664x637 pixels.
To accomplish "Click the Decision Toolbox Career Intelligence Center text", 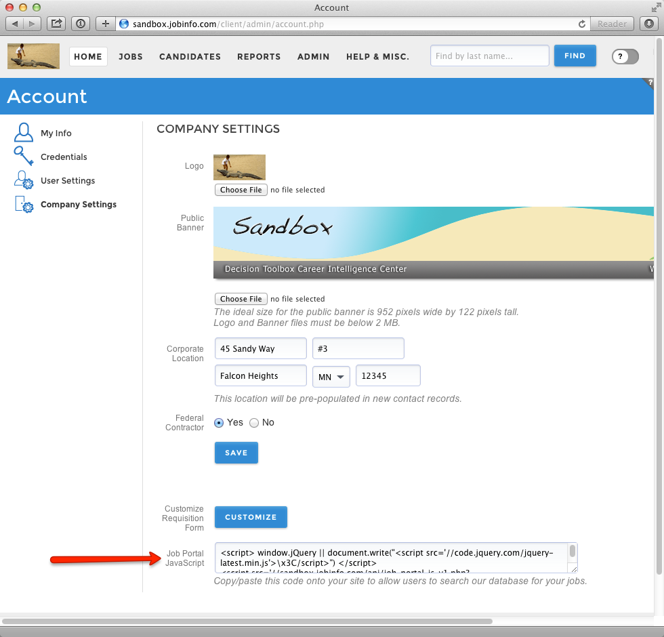I will (316, 269).
